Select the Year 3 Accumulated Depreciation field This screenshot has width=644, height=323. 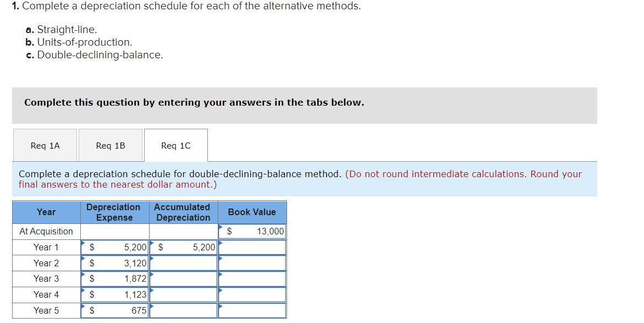[184, 279]
